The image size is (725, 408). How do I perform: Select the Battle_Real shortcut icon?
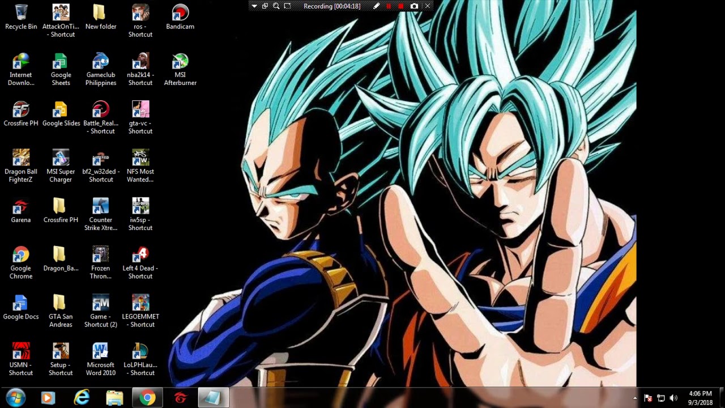pos(101,118)
